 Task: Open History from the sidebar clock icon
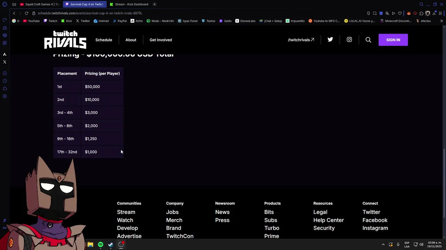pyautogui.click(x=5, y=81)
